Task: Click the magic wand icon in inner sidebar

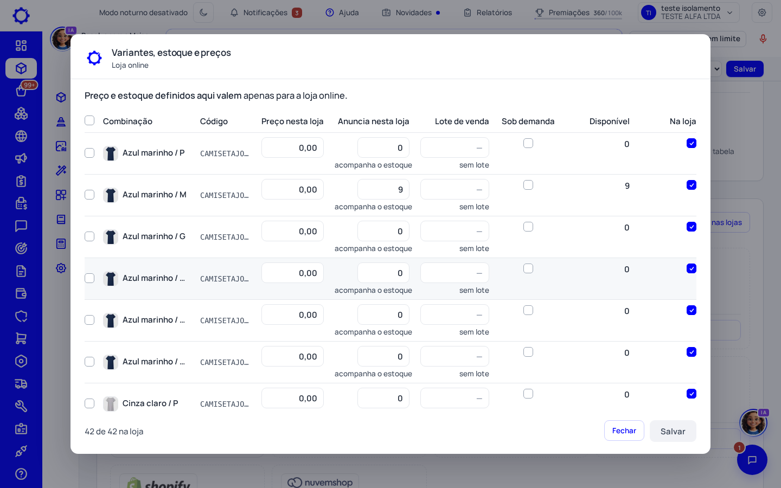Action: (61, 170)
